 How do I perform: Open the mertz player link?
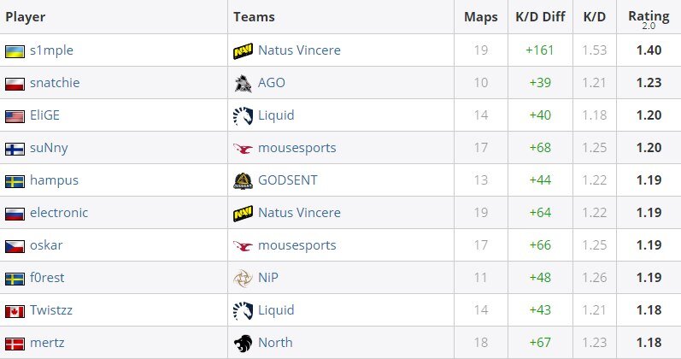47,343
